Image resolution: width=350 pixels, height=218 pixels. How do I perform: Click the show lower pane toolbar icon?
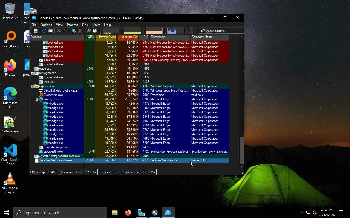coord(51,31)
